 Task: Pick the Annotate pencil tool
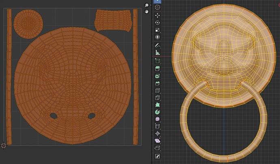(157, 45)
